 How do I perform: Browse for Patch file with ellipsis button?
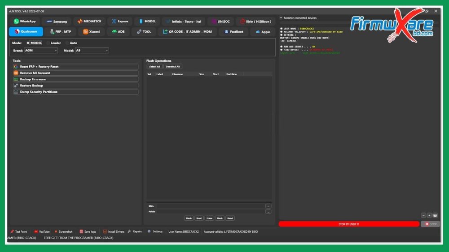[268, 211]
